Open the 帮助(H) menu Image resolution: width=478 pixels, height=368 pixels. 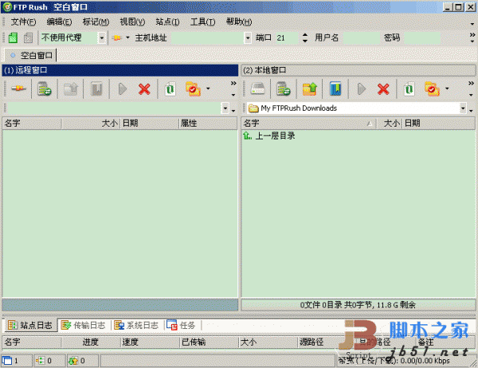coord(239,22)
